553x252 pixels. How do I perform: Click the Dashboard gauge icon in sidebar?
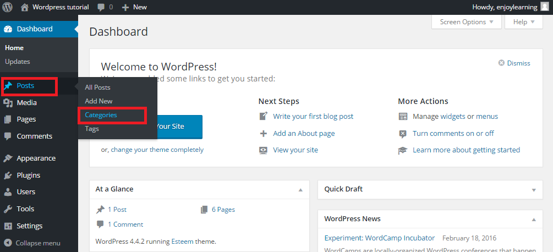[8, 29]
